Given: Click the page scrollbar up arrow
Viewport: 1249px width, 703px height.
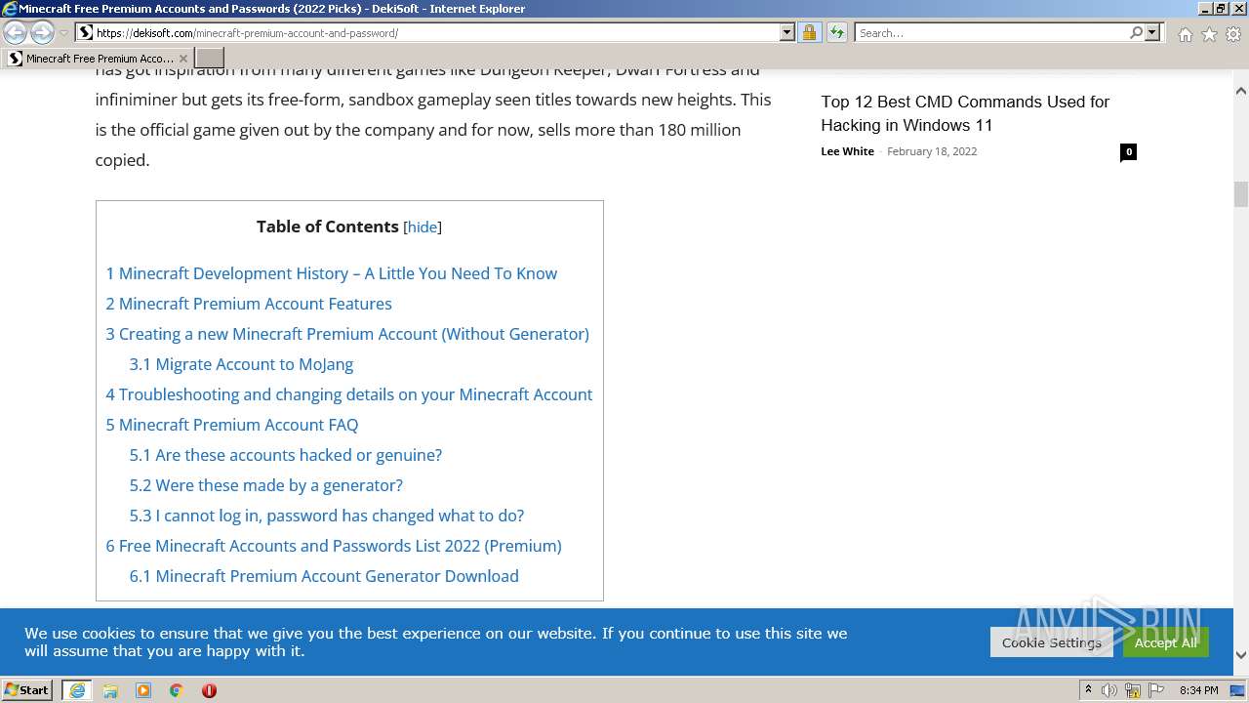Looking at the screenshot, I should pyautogui.click(x=1241, y=91).
